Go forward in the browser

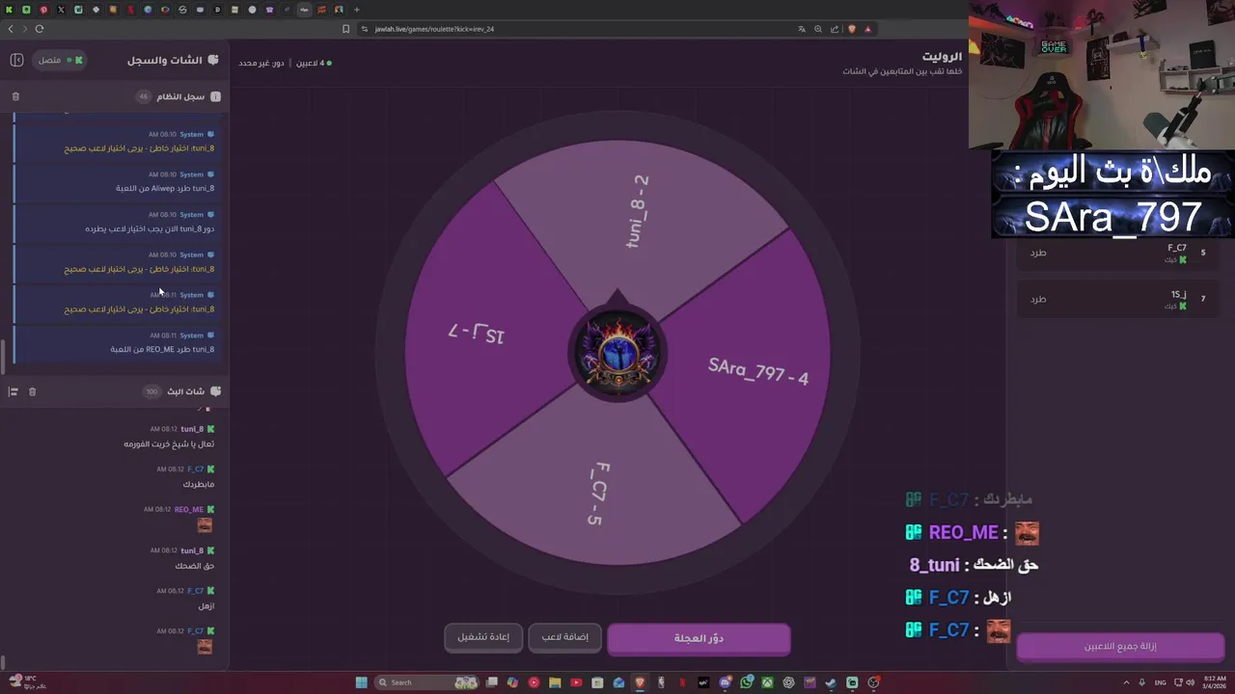point(25,29)
